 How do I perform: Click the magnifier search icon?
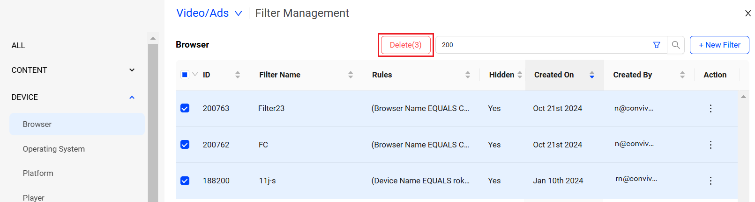(676, 45)
